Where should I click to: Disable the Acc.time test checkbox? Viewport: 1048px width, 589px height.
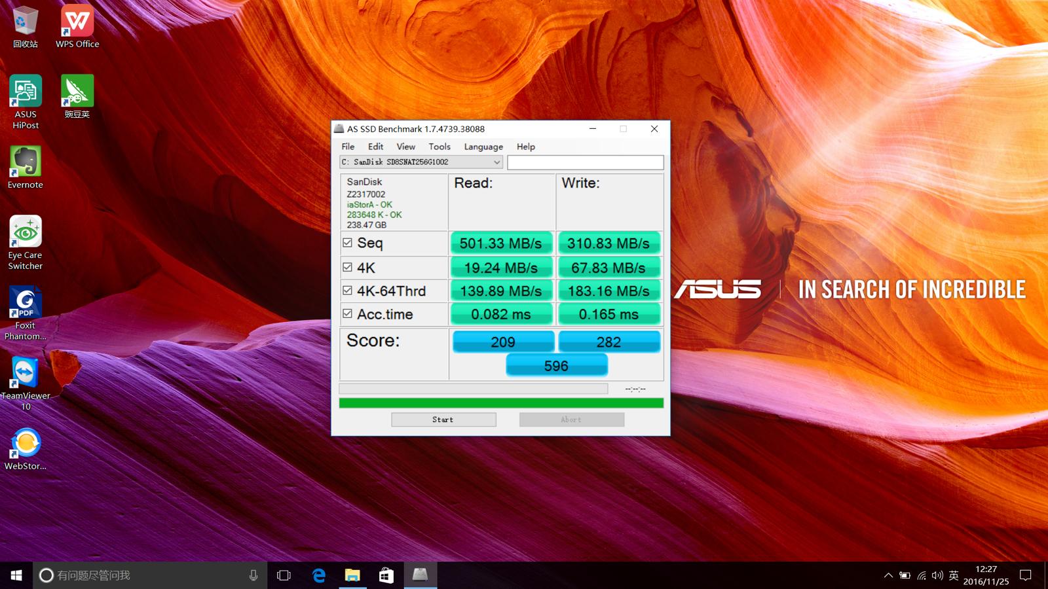point(347,314)
